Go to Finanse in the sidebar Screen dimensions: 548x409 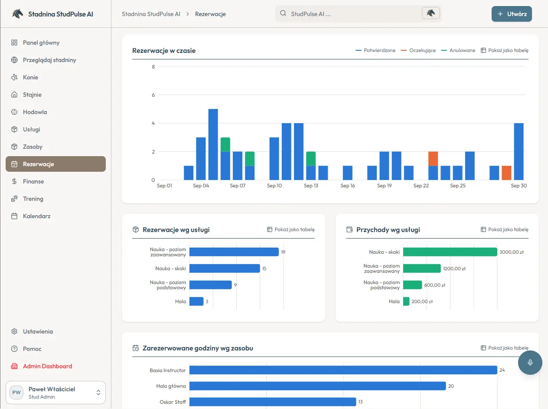55,181
